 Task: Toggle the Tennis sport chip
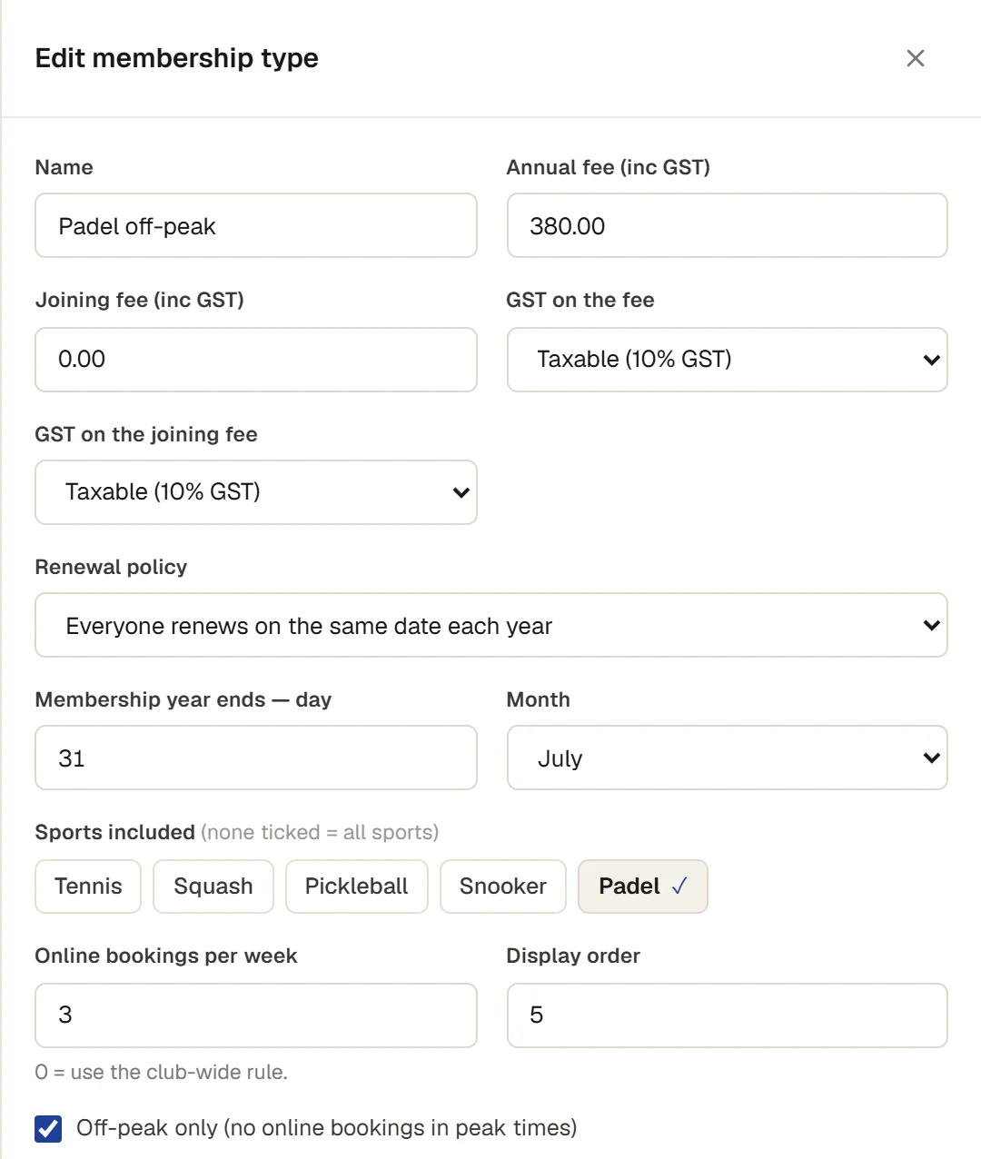(88, 887)
